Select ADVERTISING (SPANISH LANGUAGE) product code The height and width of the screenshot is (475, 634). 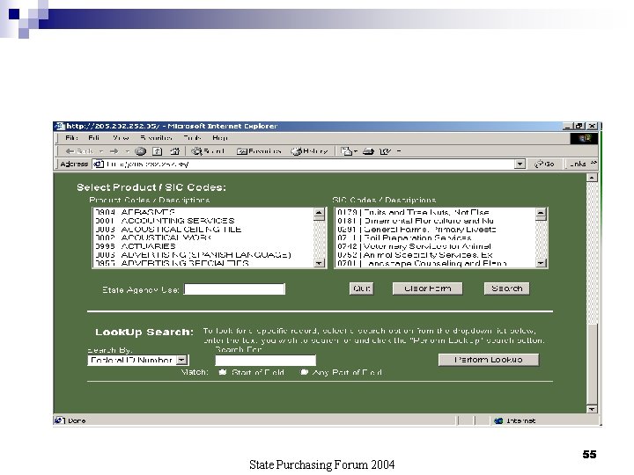click(203, 255)
